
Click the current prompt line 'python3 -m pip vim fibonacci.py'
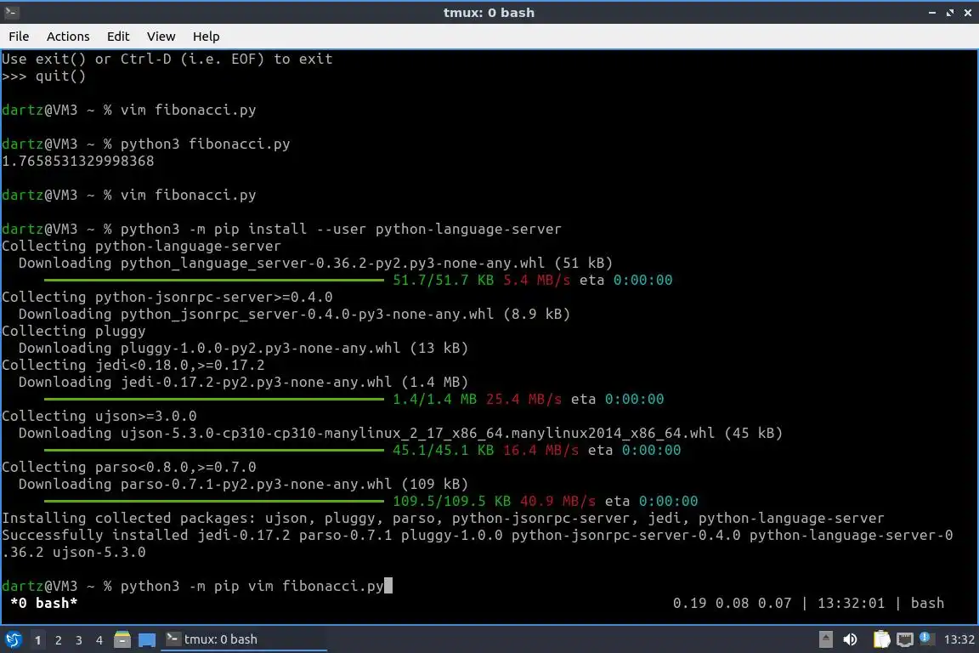252,586
